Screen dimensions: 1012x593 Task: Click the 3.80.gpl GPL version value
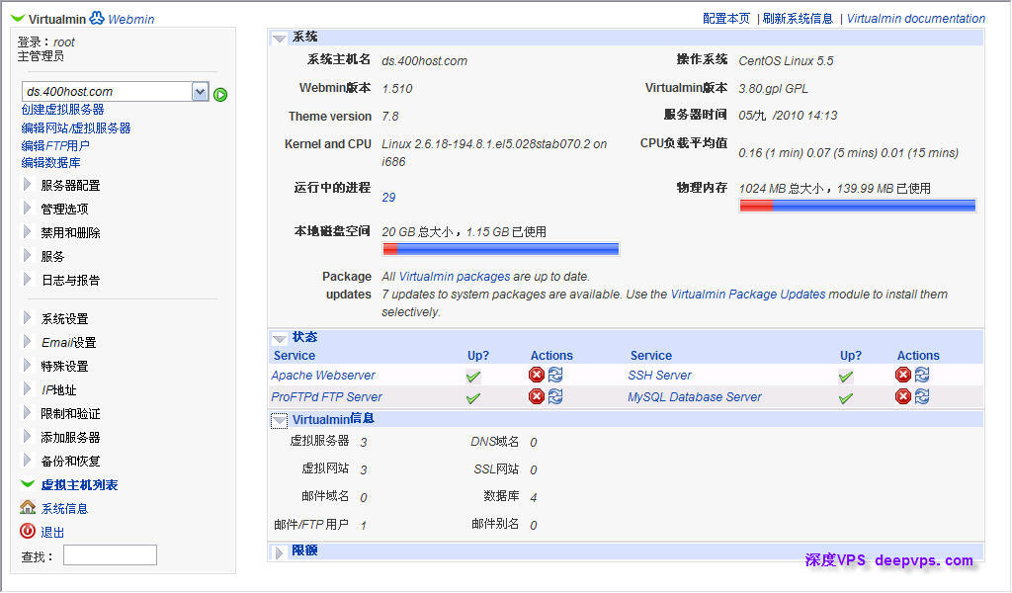pyautogui.click(x=773, y=88)
